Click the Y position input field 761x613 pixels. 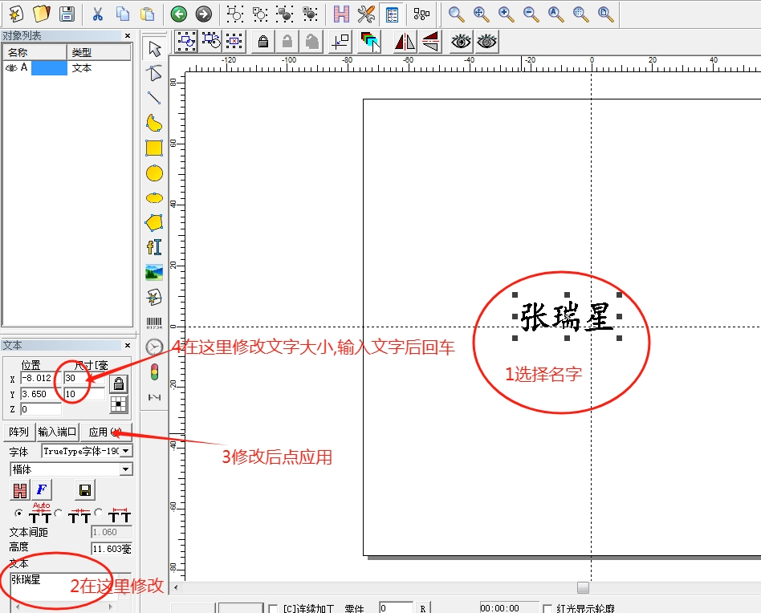pyautogui.click(x=41, y=394)
